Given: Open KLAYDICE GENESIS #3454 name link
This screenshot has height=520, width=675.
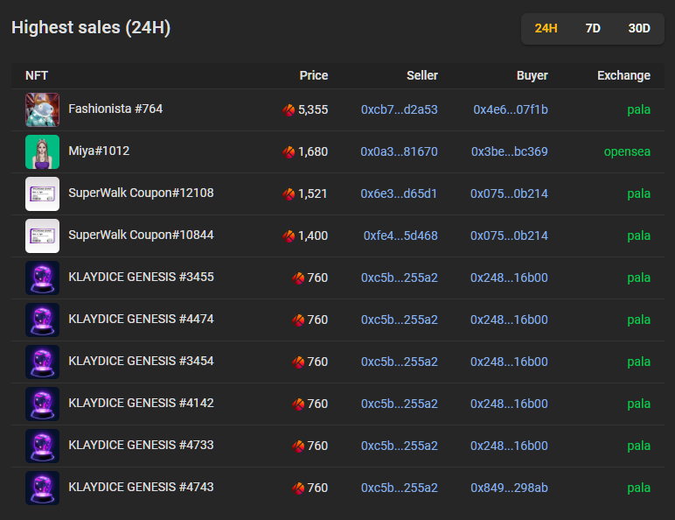Looking at the screenshot, I should tap(141, 361).
